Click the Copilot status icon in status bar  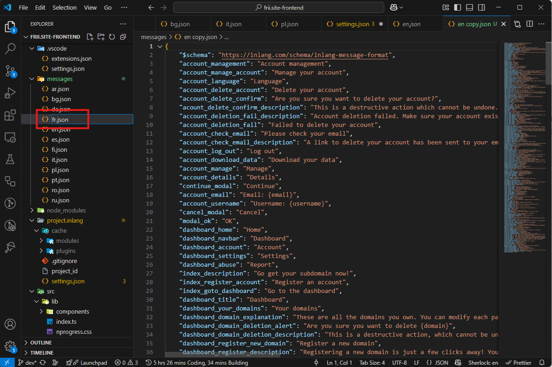458,362
